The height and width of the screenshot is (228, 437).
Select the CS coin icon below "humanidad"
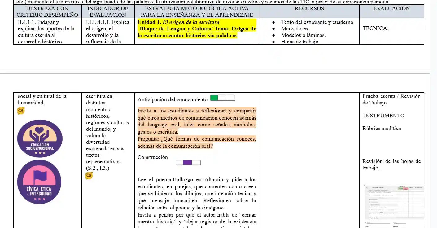tap(21, 111)
